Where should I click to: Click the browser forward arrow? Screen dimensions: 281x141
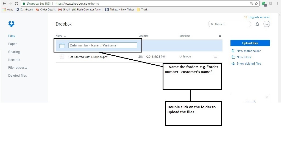[x=10, y=3]
